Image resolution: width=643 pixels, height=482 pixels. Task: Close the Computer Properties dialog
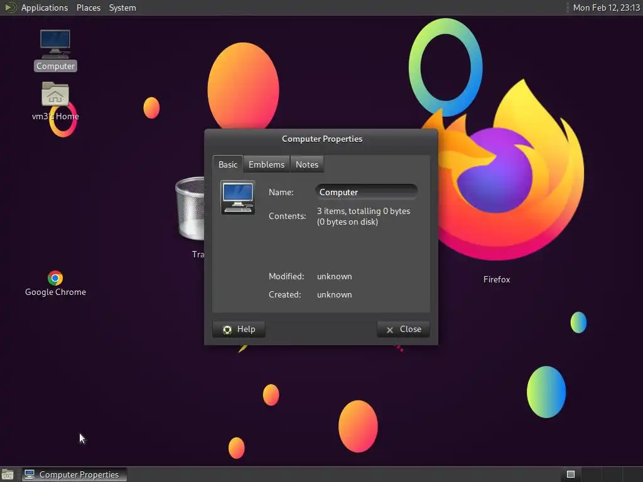[404, 329]
